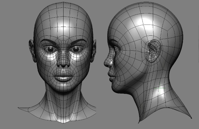Image resolution: width=199 pixels, height=129 pixels.
Task: Select the front-view head's right-side eyeball
Action: pos(76,49)
